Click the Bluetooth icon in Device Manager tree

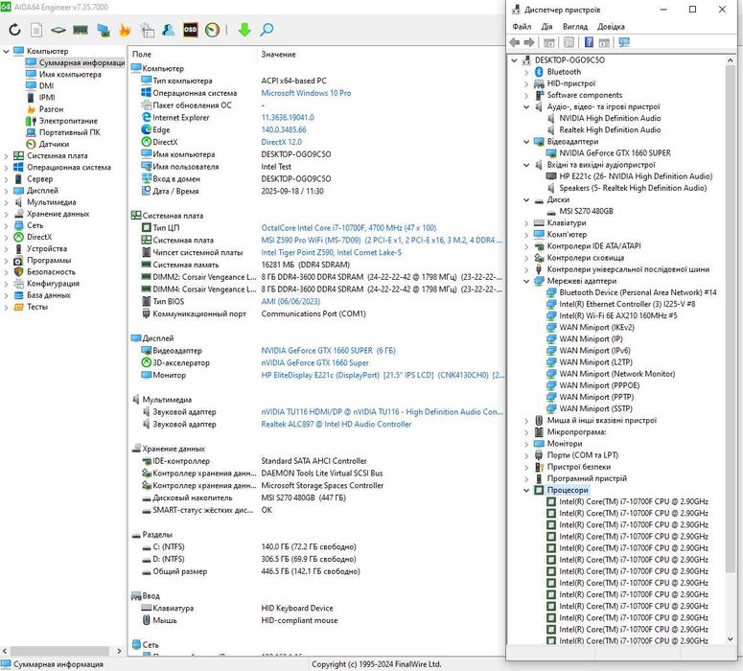tap(539, 72)
